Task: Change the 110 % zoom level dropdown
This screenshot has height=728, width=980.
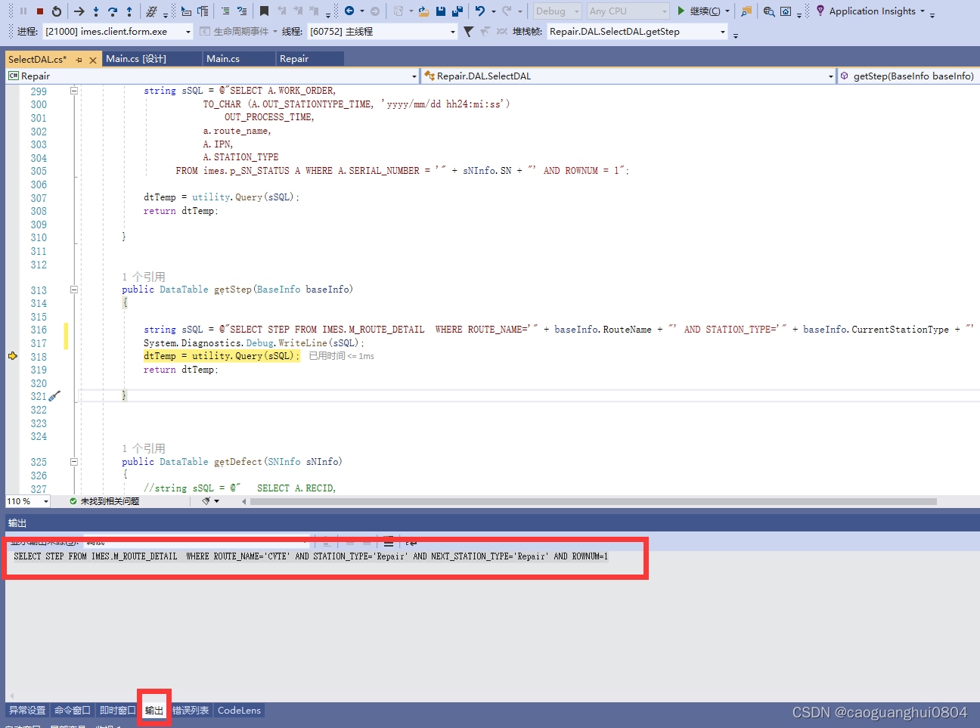Action: tap(28, 501)
